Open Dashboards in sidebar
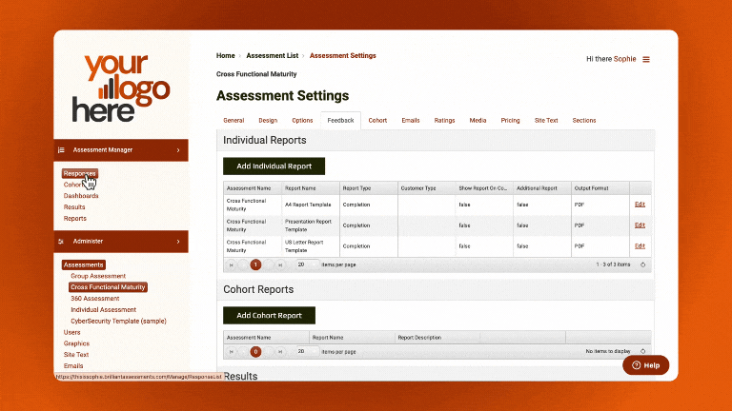Viewport: 732px width, 411px height. pyautogui.click(x=81, y=196)
